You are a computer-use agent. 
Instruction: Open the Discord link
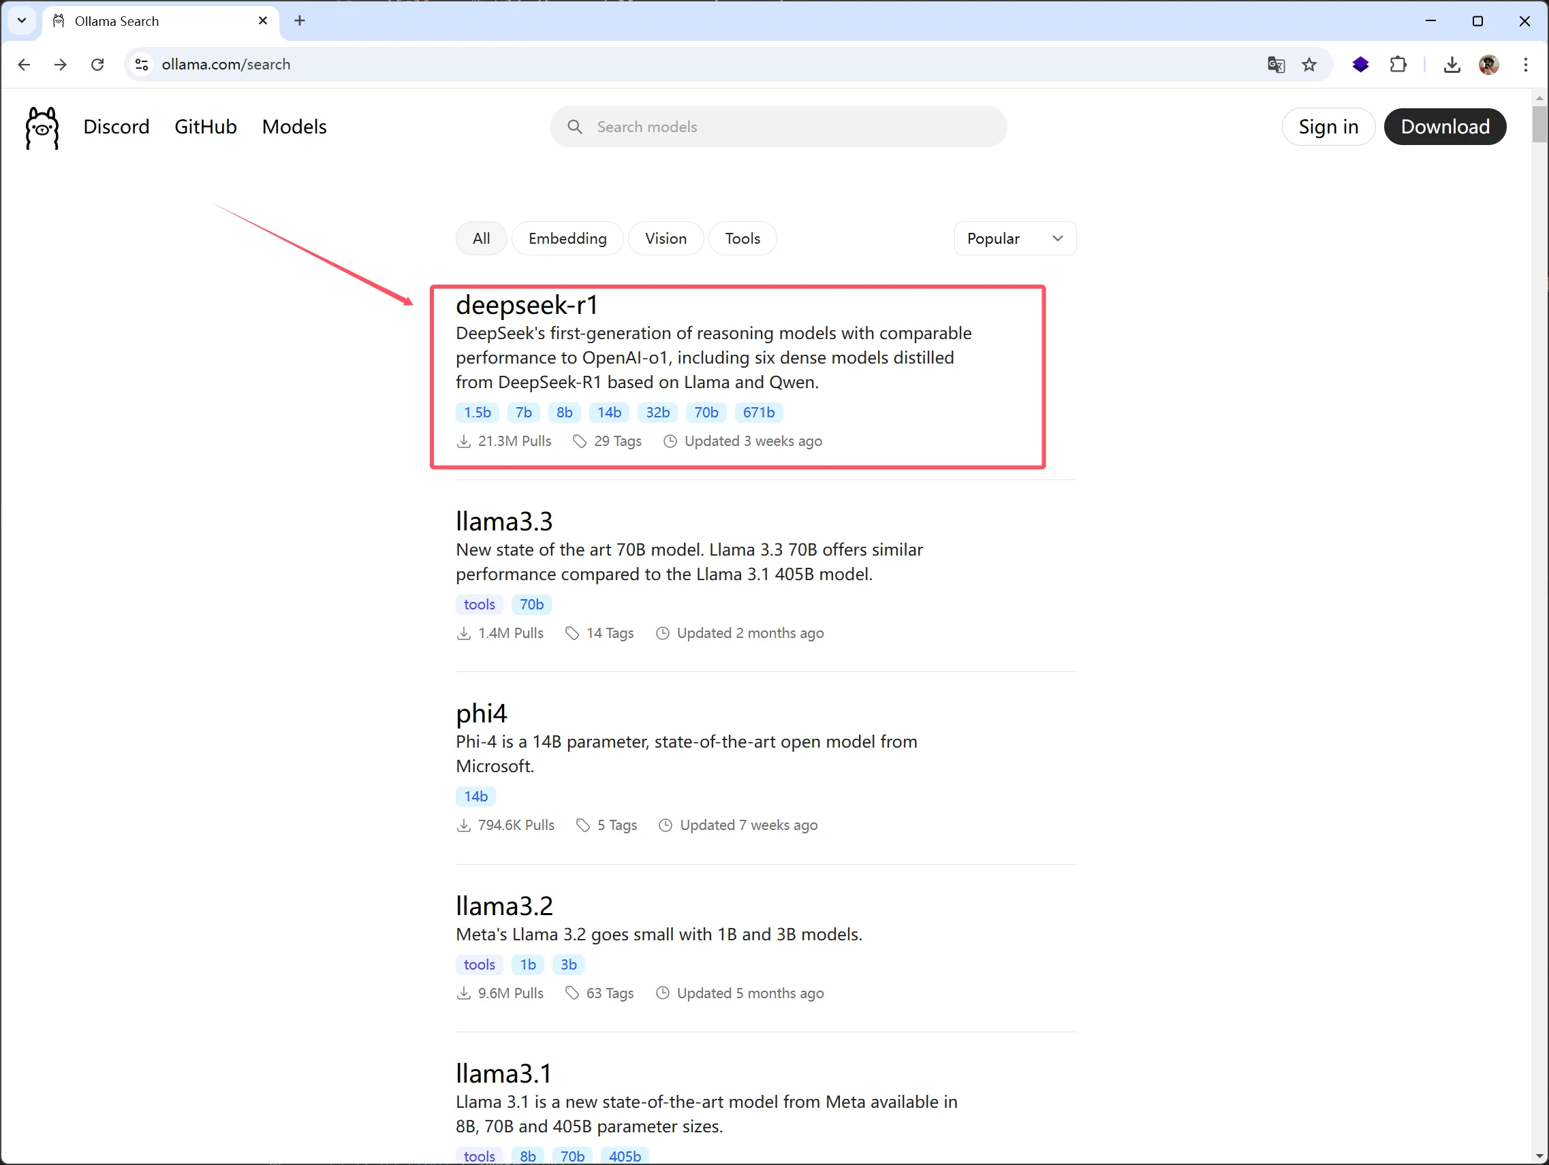[x=116, y=127]
